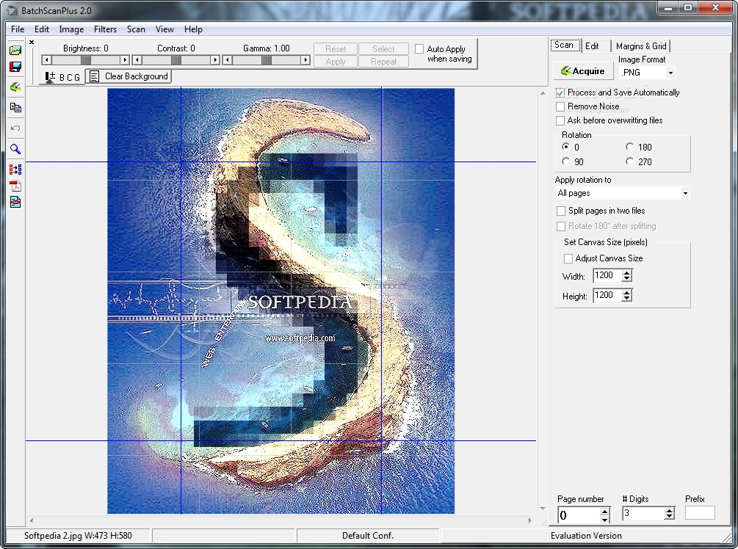Image resolution: width=738 pixels, height=549 pixels.
Task: Decrease the Page number with down arrow
Action: [x=605, y=519]
